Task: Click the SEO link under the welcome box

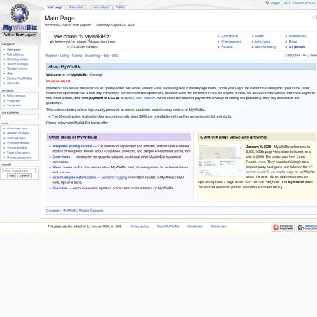Action: click(x=115, y=56)
